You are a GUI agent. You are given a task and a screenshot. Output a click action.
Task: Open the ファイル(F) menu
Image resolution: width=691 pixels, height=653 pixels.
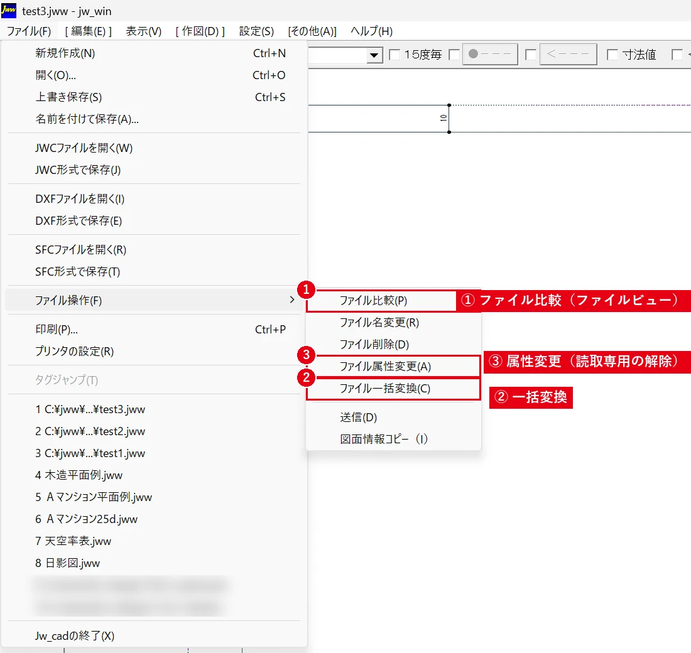[x=29, y=31]
